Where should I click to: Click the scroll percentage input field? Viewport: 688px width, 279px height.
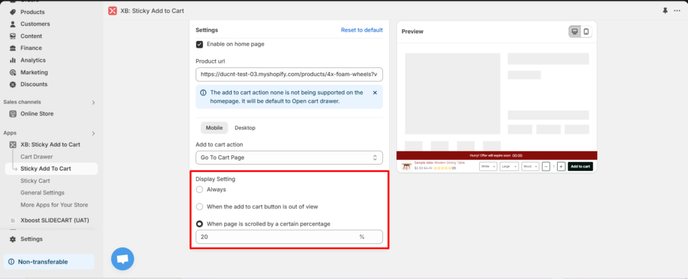(275, 237)
